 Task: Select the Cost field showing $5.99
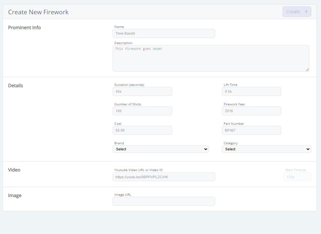coord(142,130)
